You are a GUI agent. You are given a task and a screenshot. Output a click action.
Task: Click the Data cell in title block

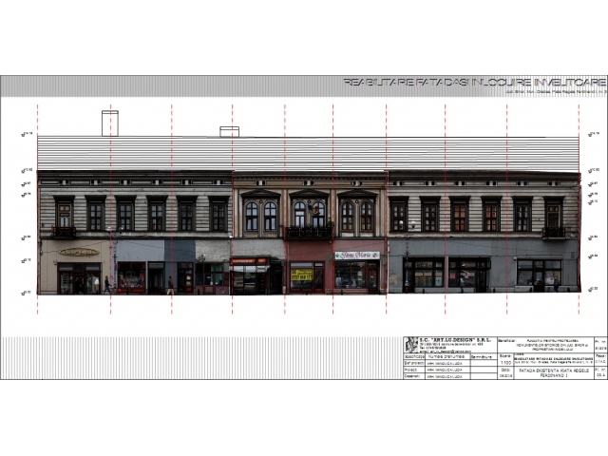(x=504, y=373)
